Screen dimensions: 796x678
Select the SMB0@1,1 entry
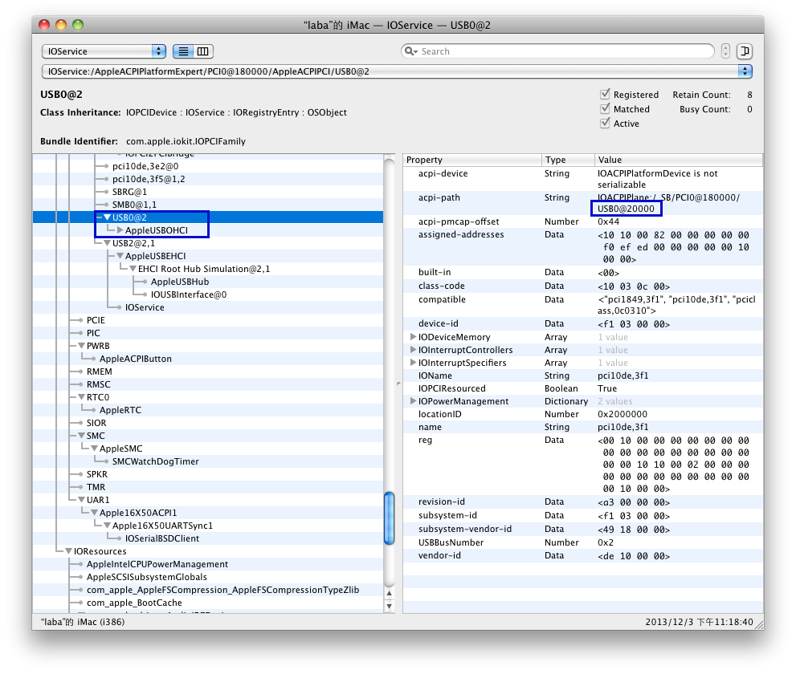(x=134, y=205)
